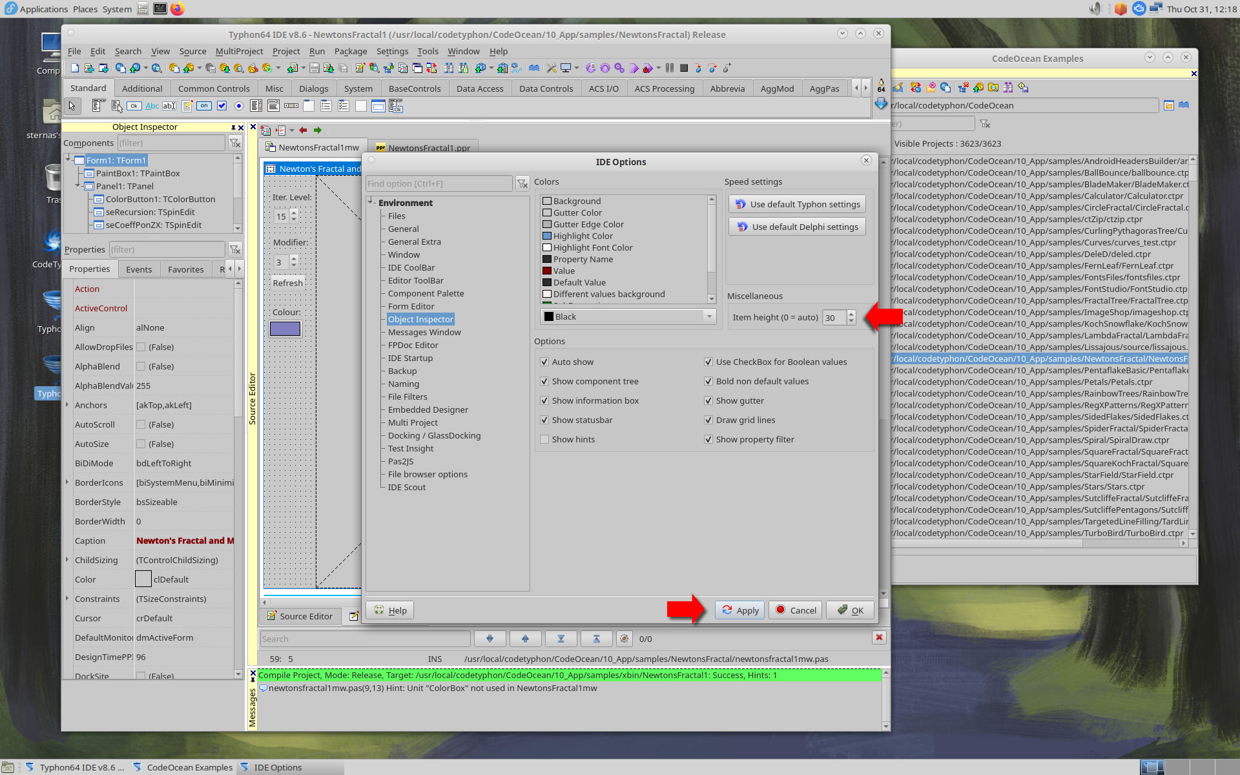
Task: Toggle Draw grid lines checkbox
Action: coord(708,420)
